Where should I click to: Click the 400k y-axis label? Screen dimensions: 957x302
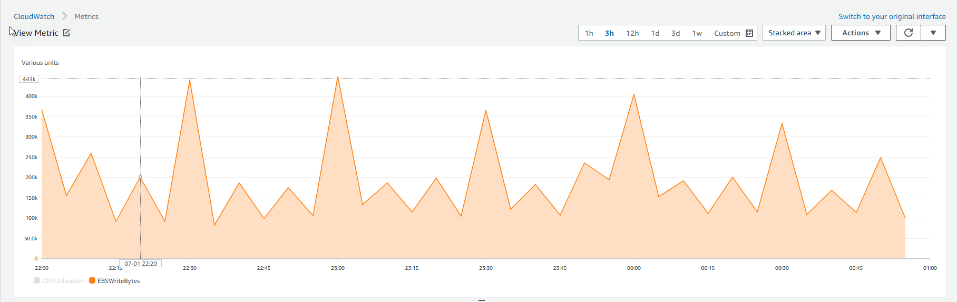32,96
